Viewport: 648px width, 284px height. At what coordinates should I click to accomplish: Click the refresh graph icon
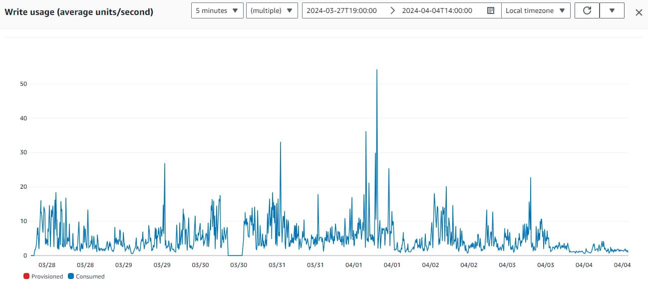(x=587, y=10)
